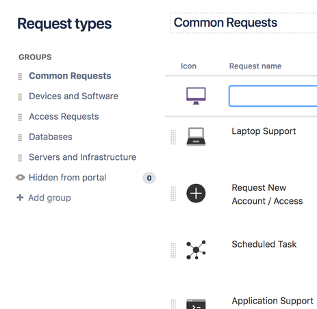Edit the Common Requests group title field

click(244, 23)
